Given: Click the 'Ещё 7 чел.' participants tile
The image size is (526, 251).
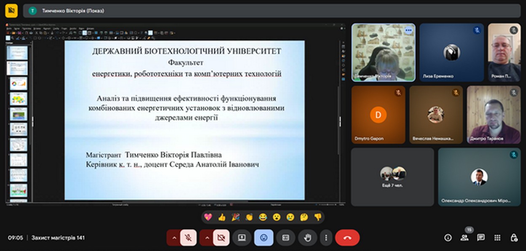Looking at the screenshot, I should [x=392, y=177].
